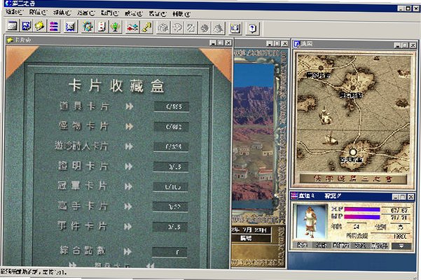
Task: Click the center island location label on map
Action: tap(351, 95)
